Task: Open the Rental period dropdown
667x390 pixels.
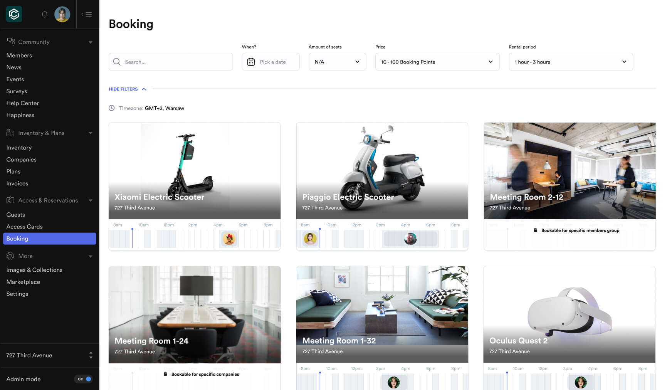Action: coord(571,62)
